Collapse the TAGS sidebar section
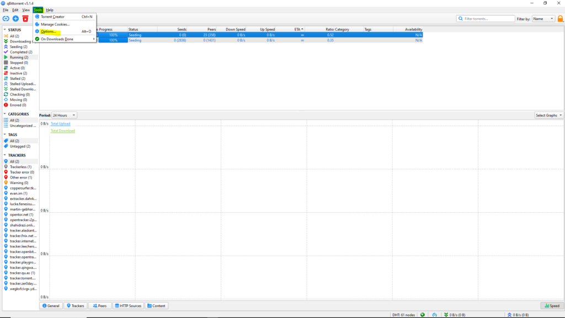 click(x=4, y=134)
